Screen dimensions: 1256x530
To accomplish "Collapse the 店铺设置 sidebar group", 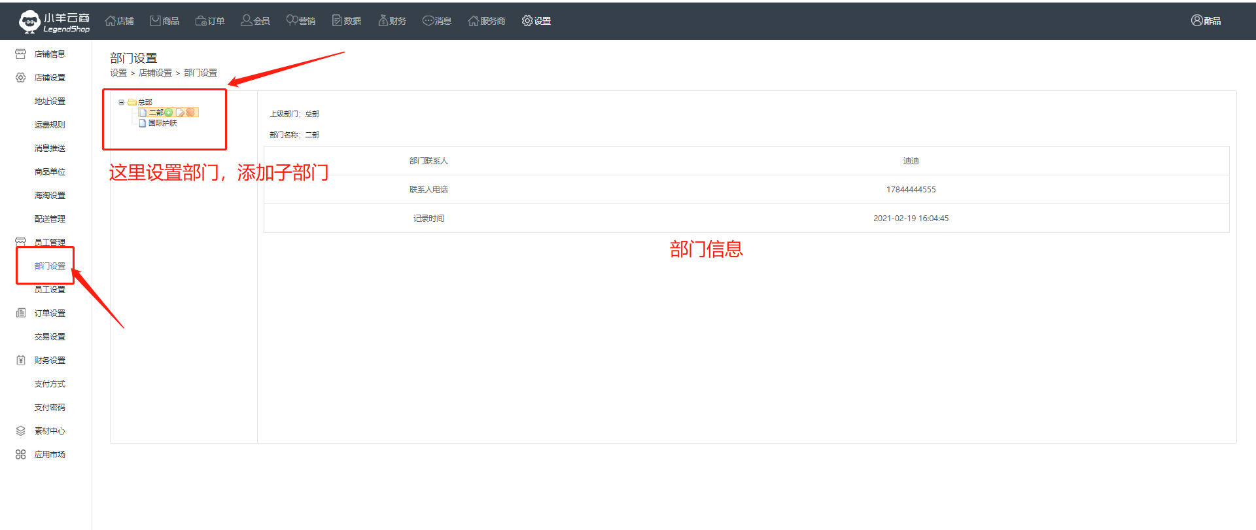I will [50, 78].
